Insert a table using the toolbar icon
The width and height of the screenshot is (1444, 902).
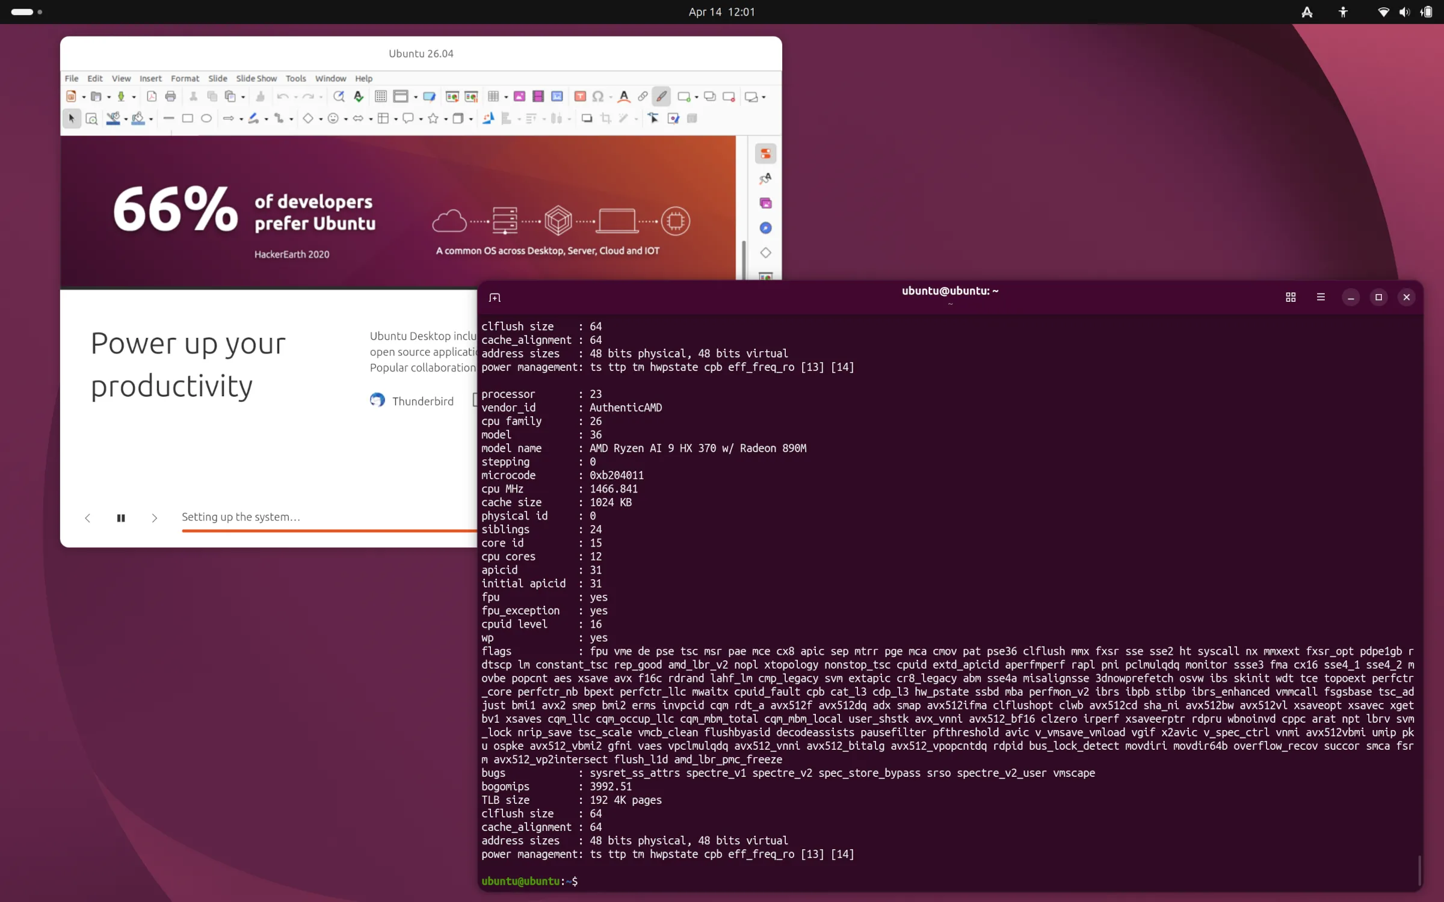[493, 96]
